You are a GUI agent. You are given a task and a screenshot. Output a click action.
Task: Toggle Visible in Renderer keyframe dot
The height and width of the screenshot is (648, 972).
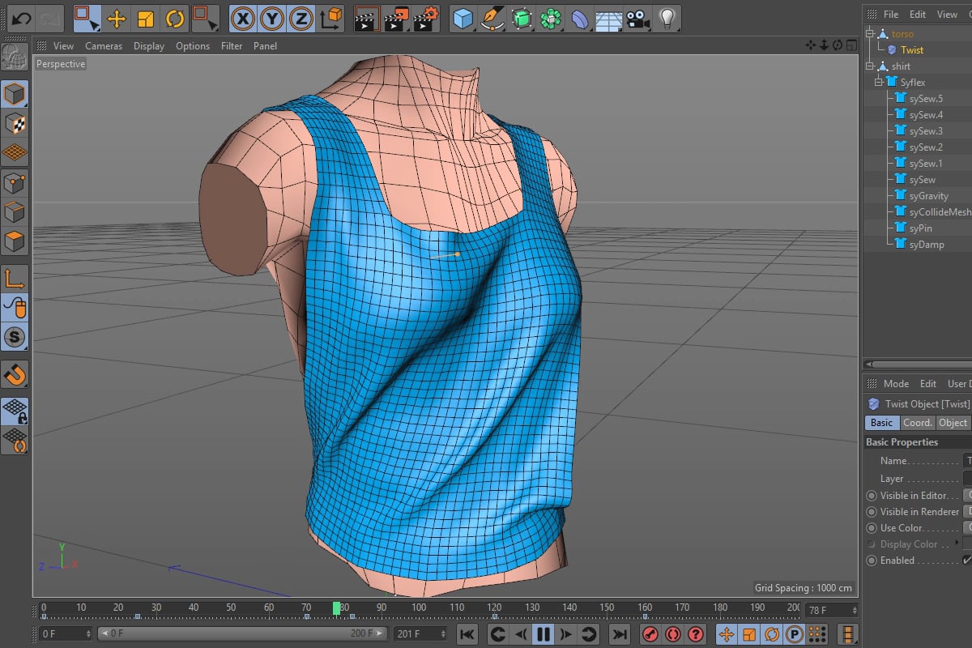click(x=872, y=512)
